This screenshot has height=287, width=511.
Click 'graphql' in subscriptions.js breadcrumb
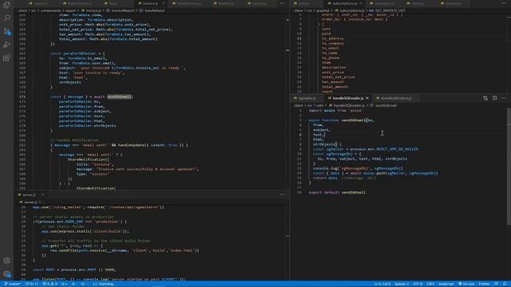click(x=323, y=10)
